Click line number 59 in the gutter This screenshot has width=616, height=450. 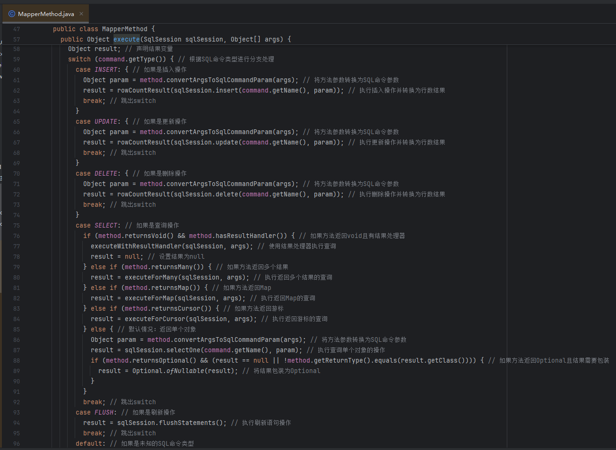point(17,59)
